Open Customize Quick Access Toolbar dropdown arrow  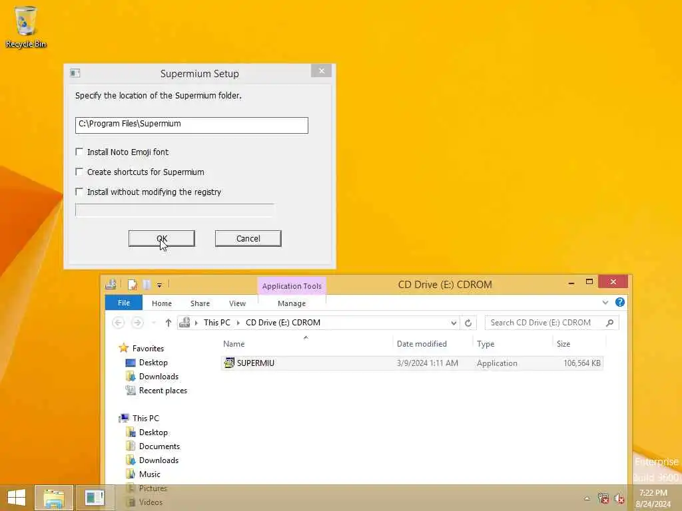point(160,285)
